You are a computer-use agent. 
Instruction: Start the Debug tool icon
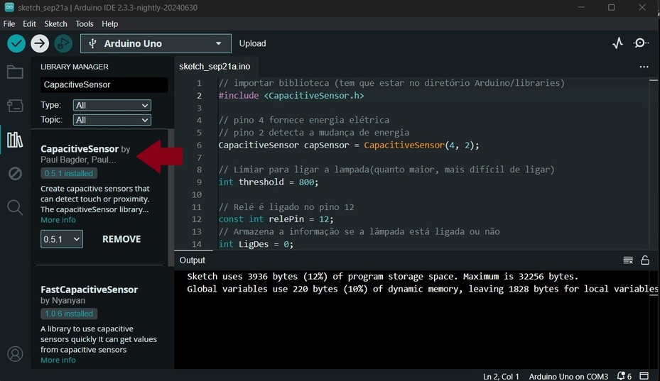(63, 43)
